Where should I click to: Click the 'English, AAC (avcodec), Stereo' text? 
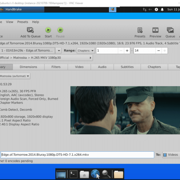[x=22, y=95]
